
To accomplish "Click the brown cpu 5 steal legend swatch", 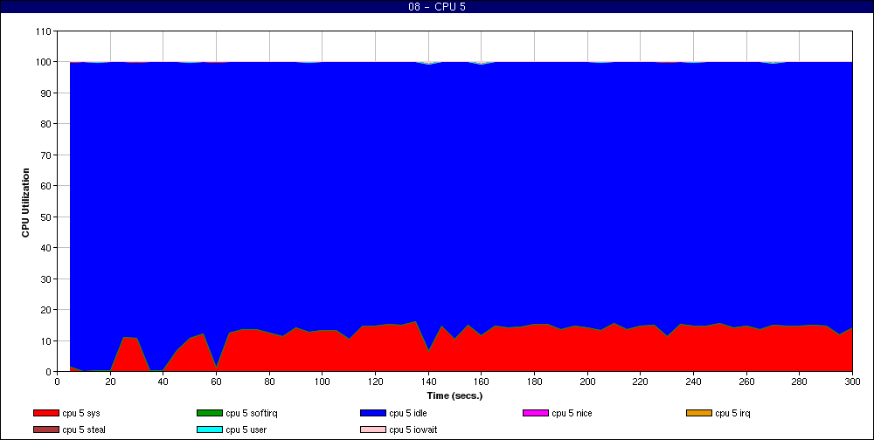I will pos(45,430).
